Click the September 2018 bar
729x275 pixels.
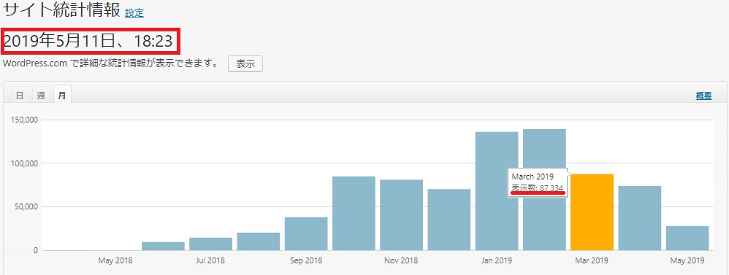click(306, 233)
